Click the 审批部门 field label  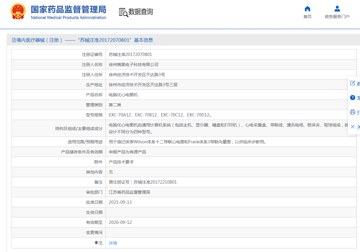(x=94, y=192)
